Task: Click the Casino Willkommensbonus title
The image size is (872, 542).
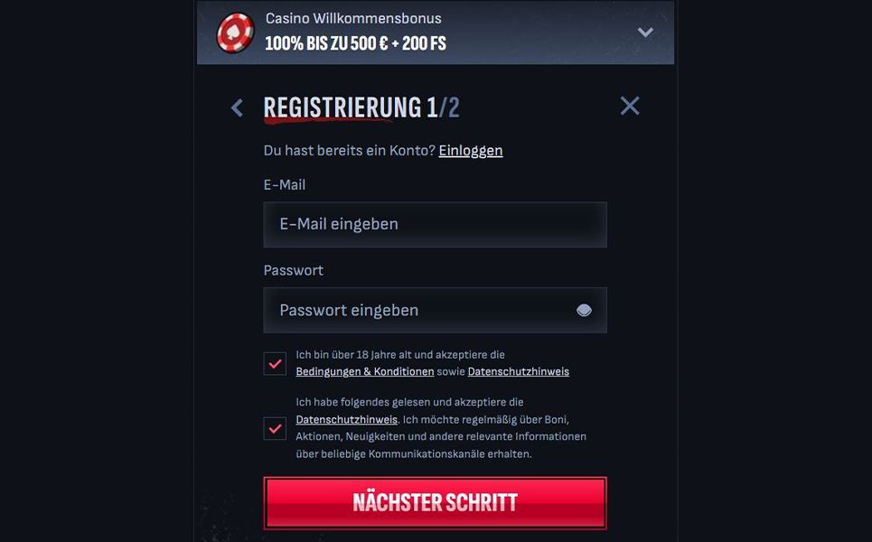Action: pos(353,18)
